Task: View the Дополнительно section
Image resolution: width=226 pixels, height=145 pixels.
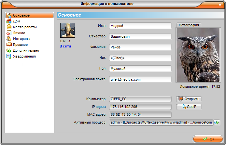Action: 26,50
